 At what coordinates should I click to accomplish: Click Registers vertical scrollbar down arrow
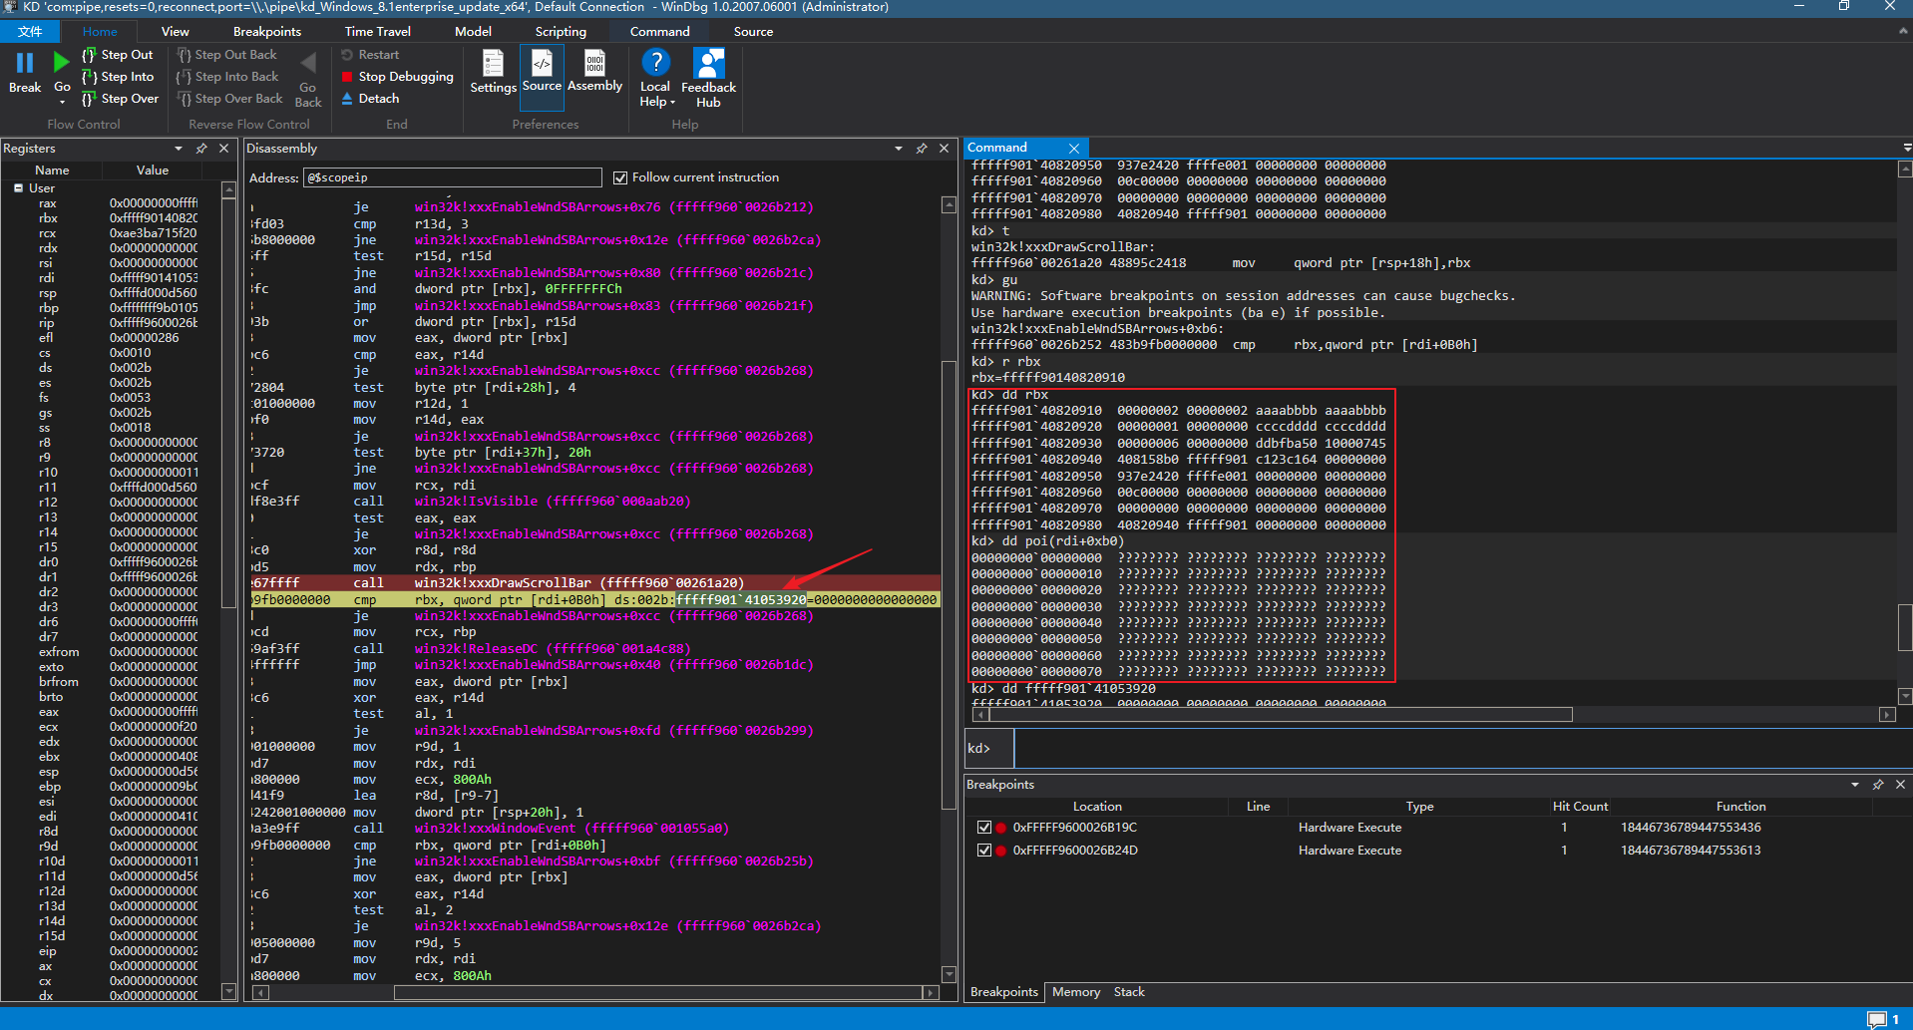(228, 991)
